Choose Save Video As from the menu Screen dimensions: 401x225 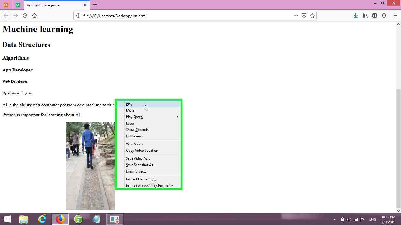[138, 158]
